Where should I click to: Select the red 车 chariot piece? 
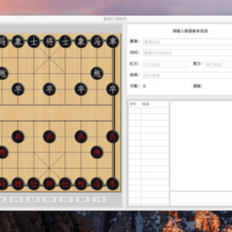tap(113, 184)
